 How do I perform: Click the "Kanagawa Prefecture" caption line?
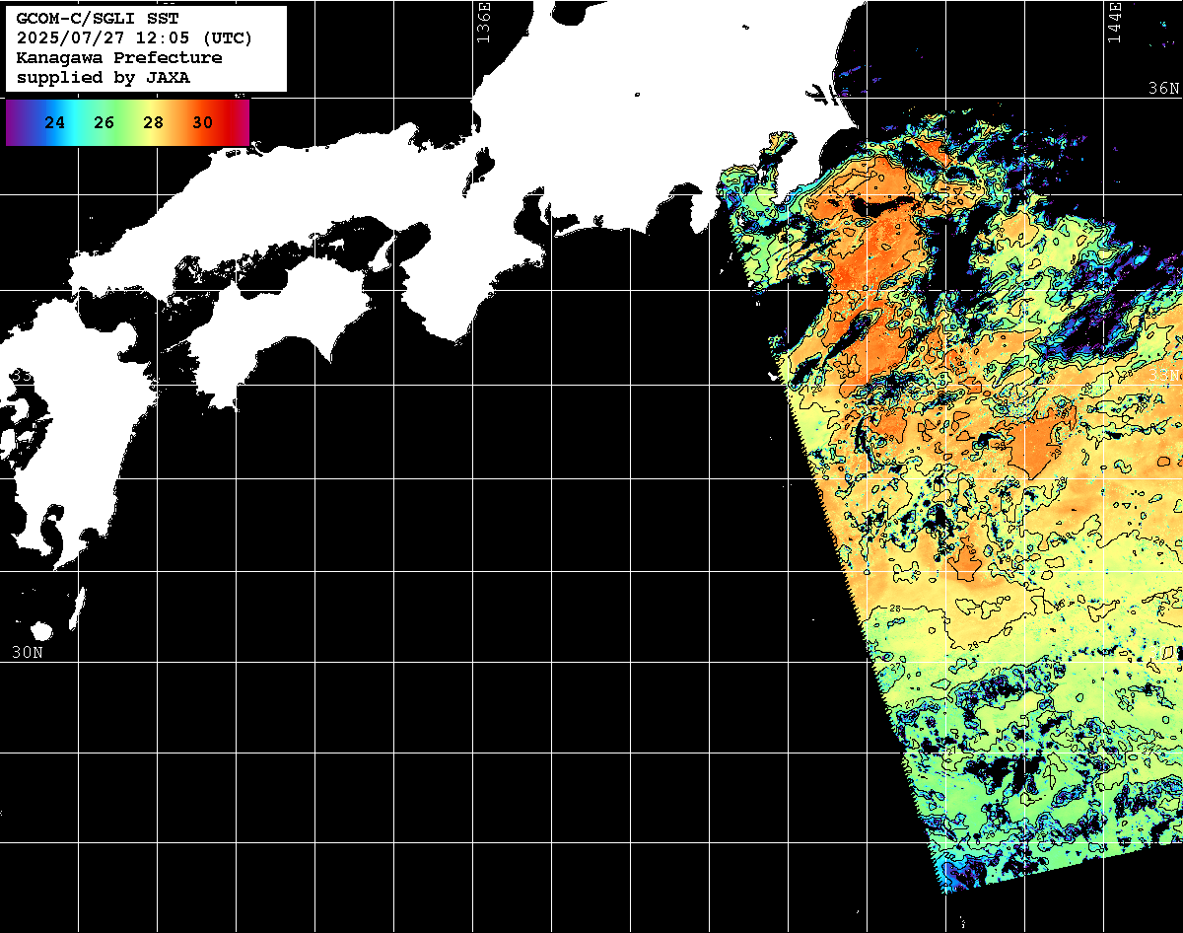coord(119,58)
